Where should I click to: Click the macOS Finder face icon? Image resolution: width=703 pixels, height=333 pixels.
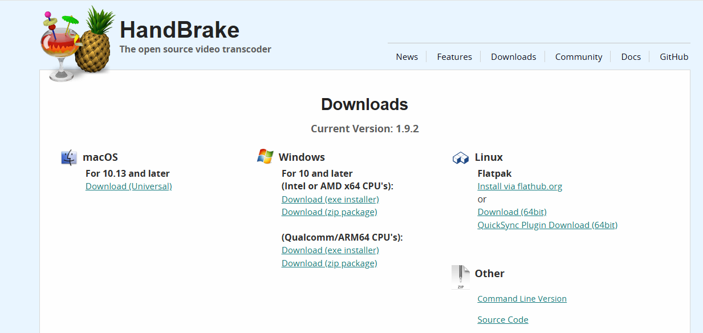[69, 157]
